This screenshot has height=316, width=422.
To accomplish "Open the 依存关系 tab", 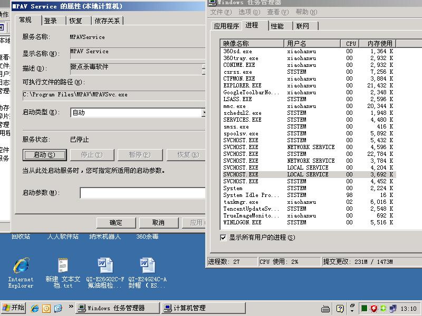I will coord(107,21).
